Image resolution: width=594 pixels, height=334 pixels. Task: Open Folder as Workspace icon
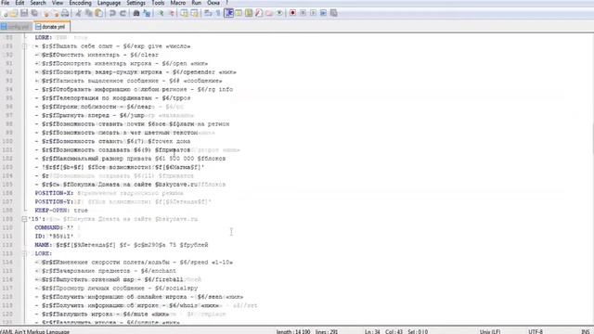269,13
